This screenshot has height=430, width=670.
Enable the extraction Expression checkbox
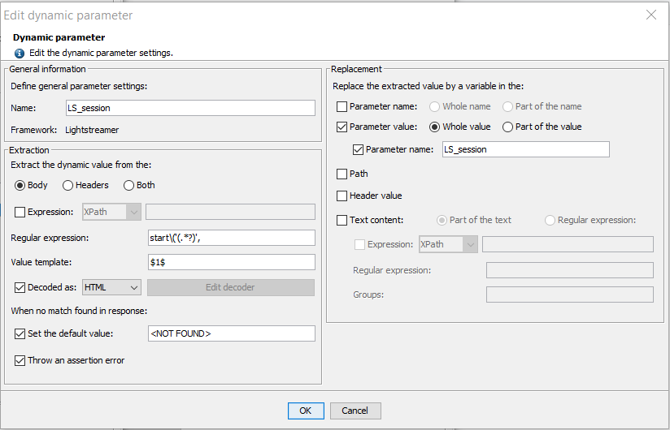[x=20, y=212]
